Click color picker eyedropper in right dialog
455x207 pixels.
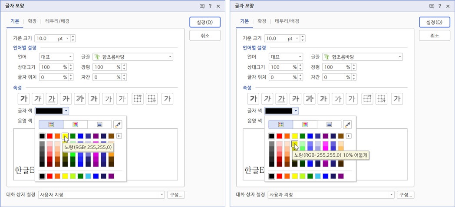pos(347,125)
